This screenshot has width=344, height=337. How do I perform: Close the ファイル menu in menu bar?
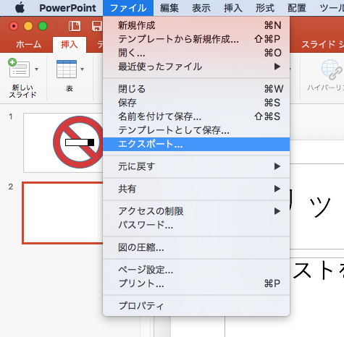tap(128, 8)
